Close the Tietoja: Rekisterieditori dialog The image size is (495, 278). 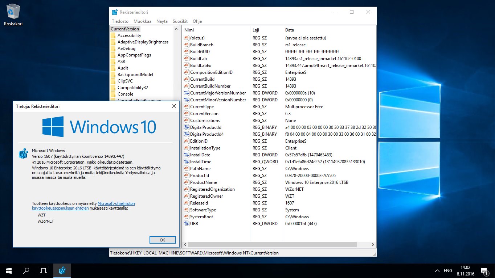173,106
